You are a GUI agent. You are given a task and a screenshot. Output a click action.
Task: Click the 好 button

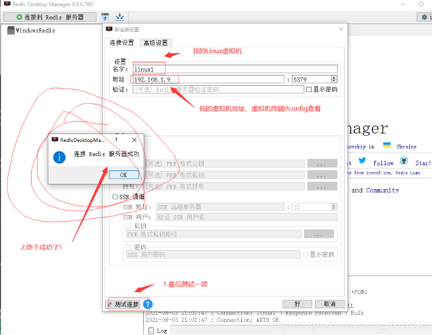coord(297,304)
